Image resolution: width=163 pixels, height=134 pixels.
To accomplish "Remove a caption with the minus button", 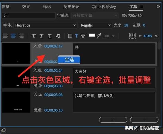I will point(144,120).
